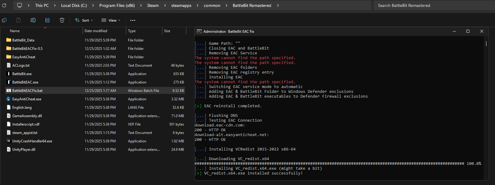Expand chevron after This PC breadcrumb
This screenshot has height=185, width=495.
(55, 5)
